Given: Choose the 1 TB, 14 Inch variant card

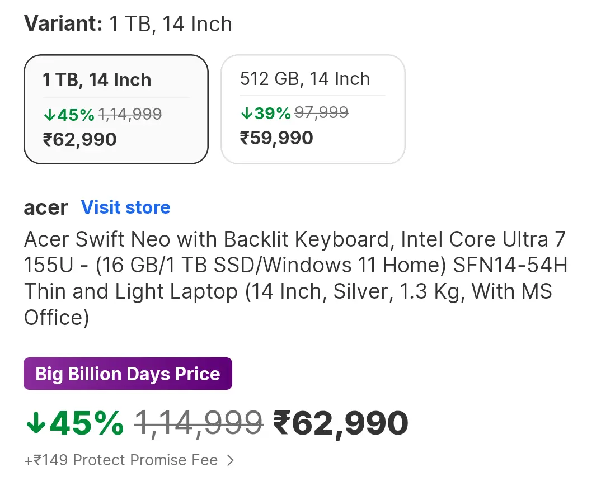Looking at the screenshot, I should coord(116,109).
